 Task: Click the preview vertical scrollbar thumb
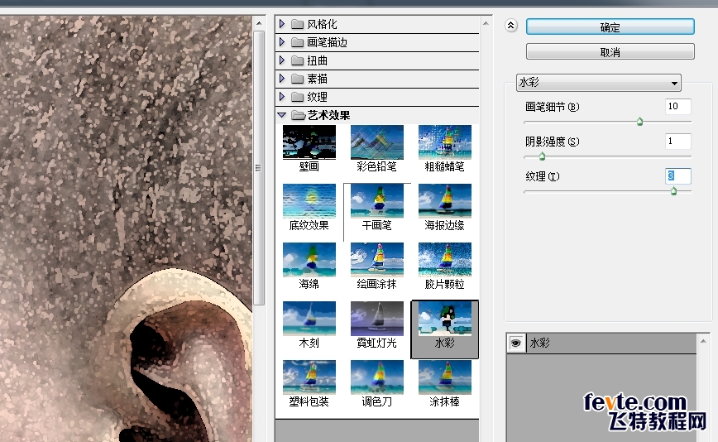[259, 168]
